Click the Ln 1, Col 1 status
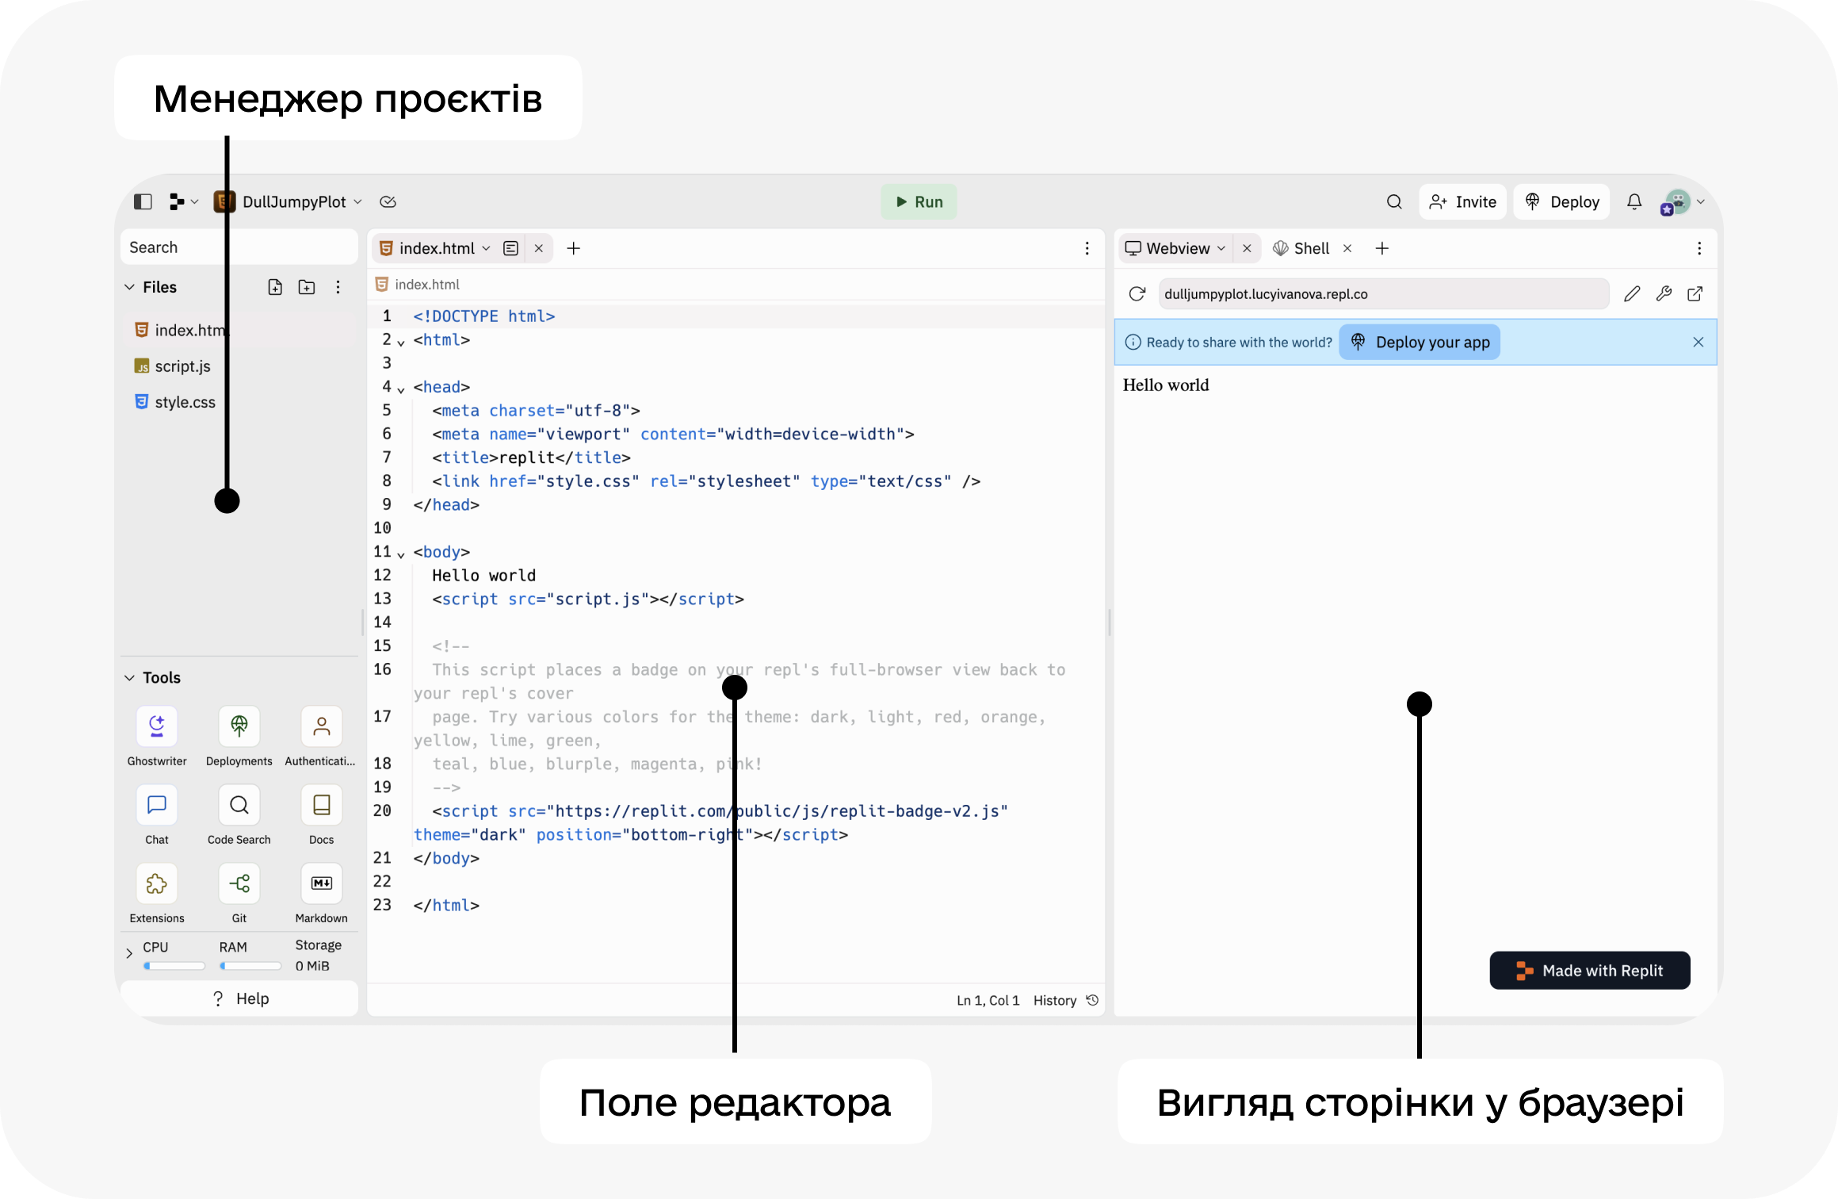The height and width of the screenshot is (1199, 1838). pos(988,1001)
